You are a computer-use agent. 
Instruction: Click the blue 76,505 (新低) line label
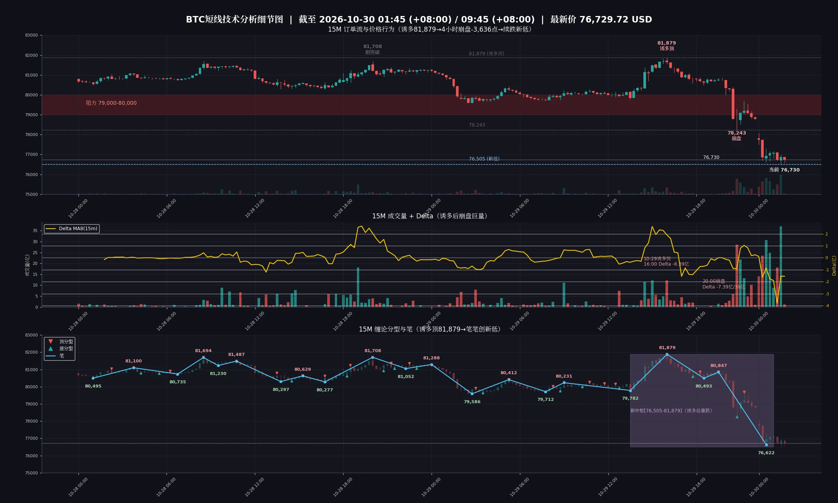click(484, 159)
